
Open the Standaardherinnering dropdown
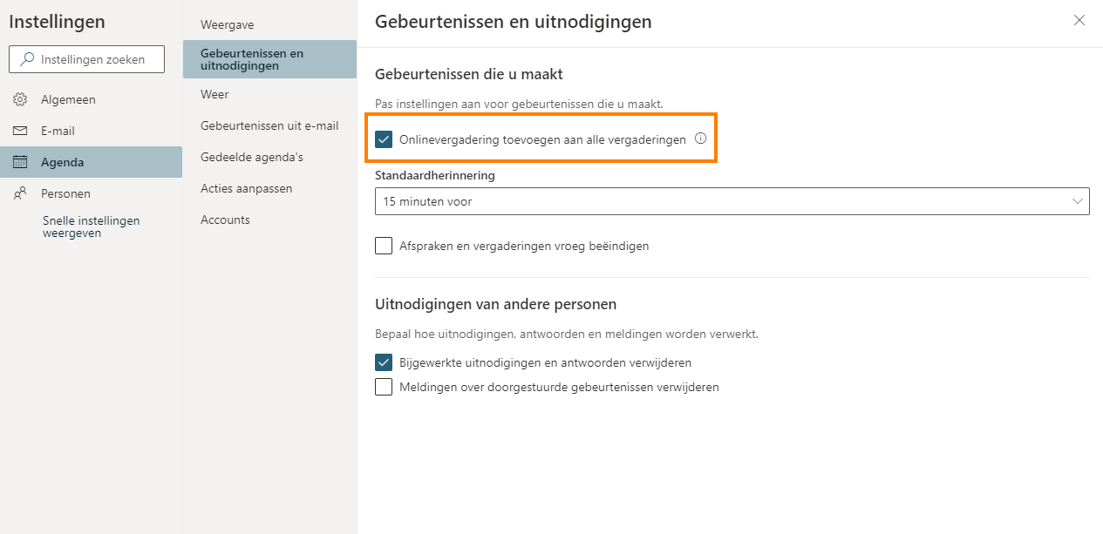pyautogui.click(x=732, y=201)
